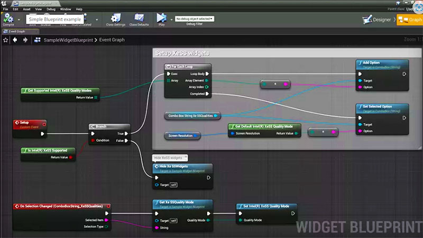Click Get Xe SSQuality Mode String pin
The width and height of the screenshot is (423, 238).
coord(157,228)
